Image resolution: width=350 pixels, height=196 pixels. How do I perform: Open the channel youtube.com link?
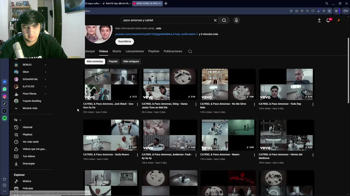pos(157,34)
